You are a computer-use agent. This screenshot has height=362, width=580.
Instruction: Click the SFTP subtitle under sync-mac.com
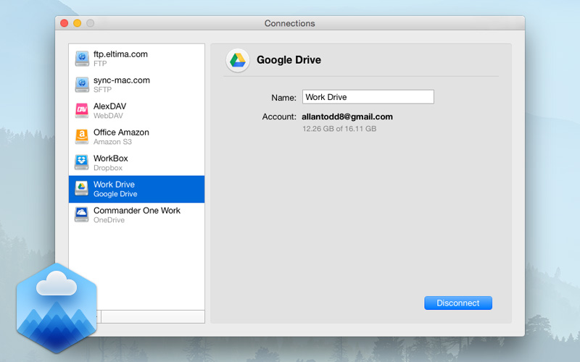coord(102,90)
